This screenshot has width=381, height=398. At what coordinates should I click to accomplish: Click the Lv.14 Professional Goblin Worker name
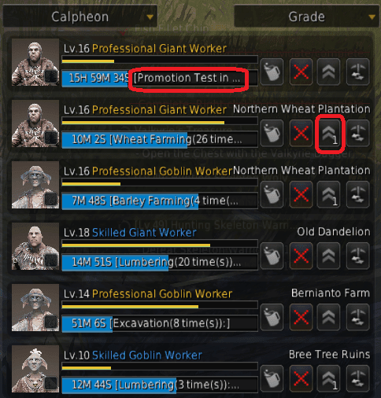point(148,293)
